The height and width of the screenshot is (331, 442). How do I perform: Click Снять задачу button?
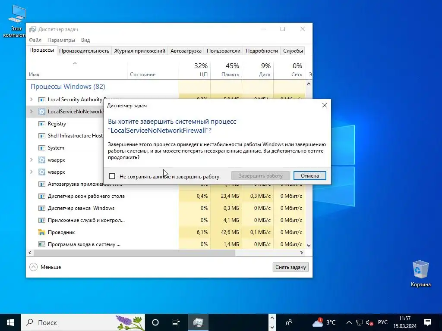pyautogui.click(x=290, y=267)
